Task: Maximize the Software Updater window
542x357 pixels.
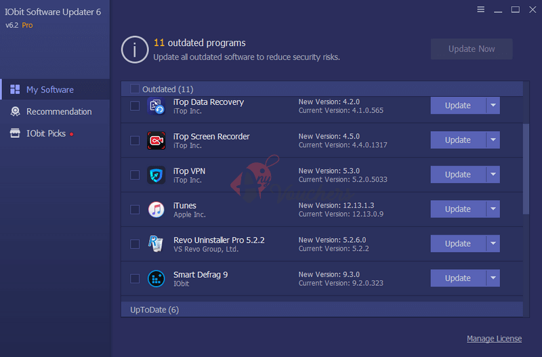Action: 516,9
